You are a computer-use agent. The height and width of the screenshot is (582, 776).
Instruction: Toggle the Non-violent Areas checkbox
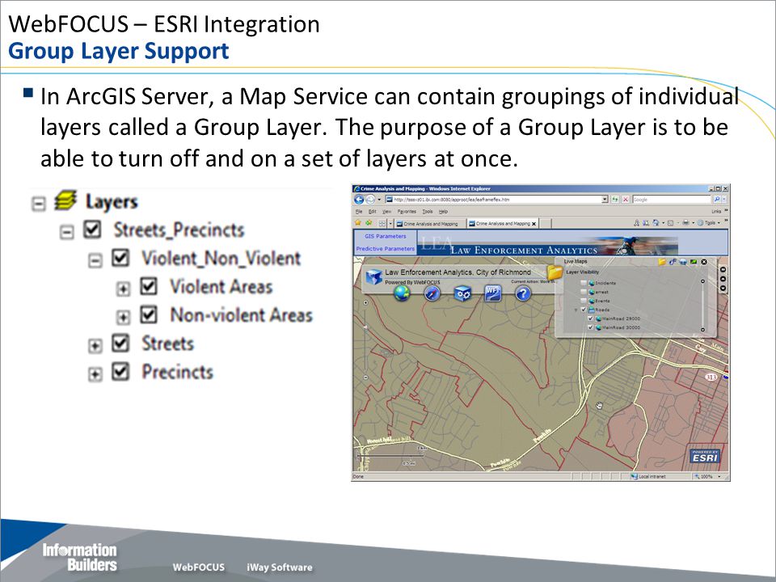pyautogui.click(x=149, y=314)
